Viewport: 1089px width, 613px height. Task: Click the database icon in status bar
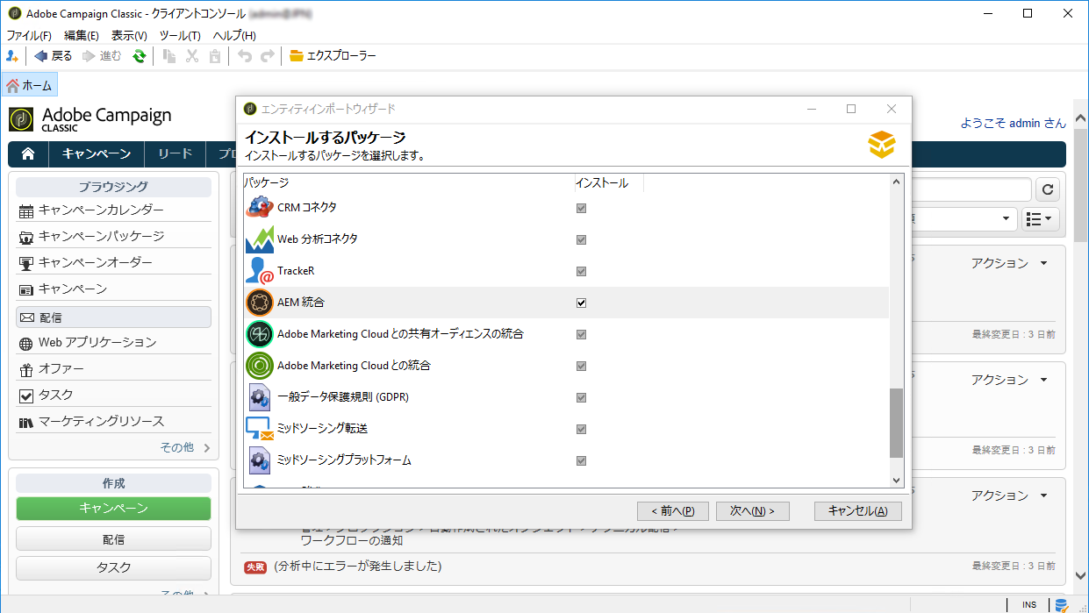pyautogui.click(x=1061, y=605)
